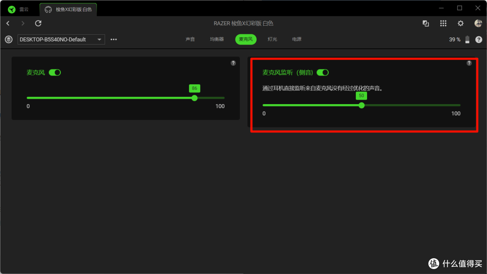487x274 pixels.
Task: Click the refresh icon
Action: [x=38, y=23]
